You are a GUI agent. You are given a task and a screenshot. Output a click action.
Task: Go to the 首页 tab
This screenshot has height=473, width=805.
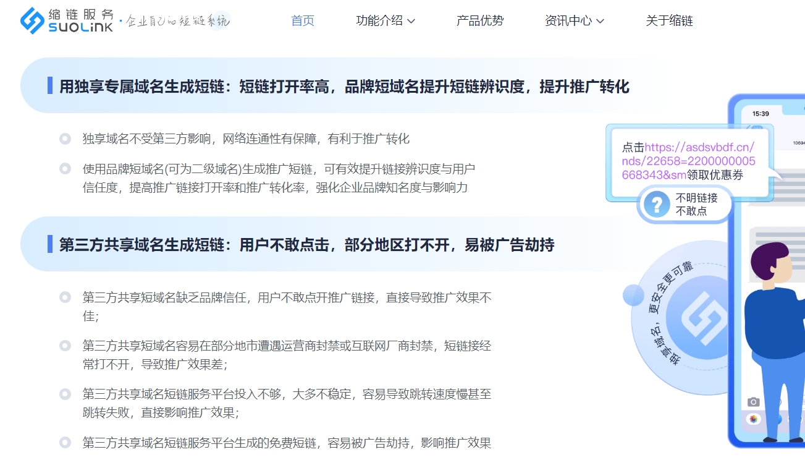[303, 20]
